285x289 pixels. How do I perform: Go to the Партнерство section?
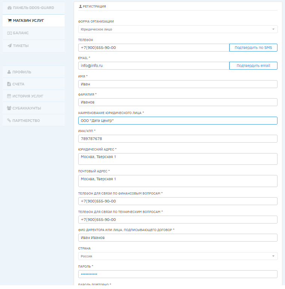26,120
